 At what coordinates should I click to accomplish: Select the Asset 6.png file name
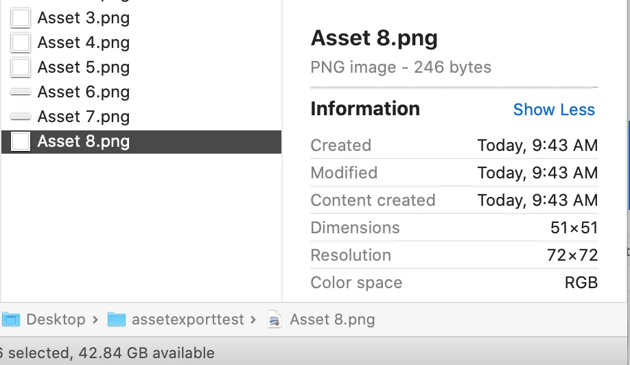click(84, 93)
